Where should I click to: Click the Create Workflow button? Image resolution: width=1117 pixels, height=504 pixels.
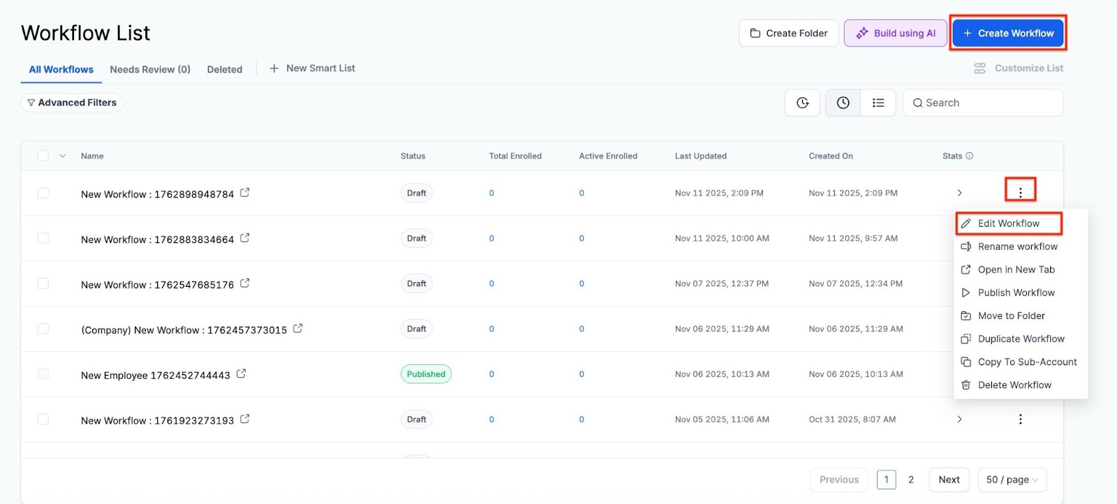[x=1008, y=33]
